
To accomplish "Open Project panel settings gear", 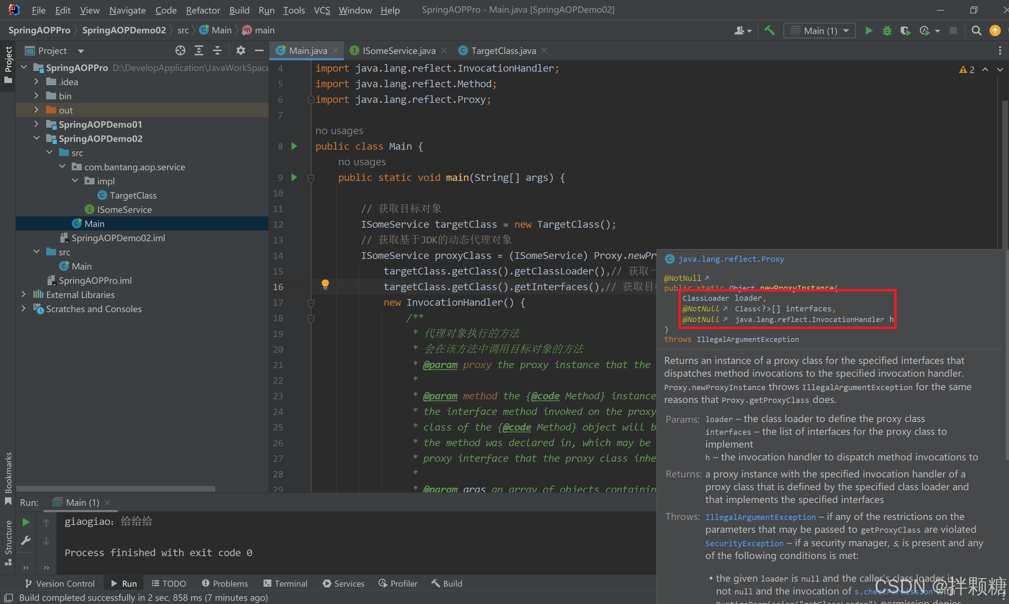I will pyautogui.click(x=240, y=50).
